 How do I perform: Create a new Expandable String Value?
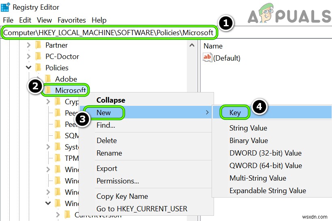click(x=268, y=191)
